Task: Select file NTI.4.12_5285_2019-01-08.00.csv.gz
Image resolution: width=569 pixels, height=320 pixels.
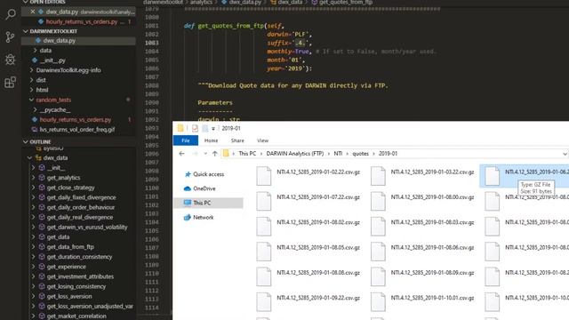Action: pyautogui.click(x=423, y=201)
